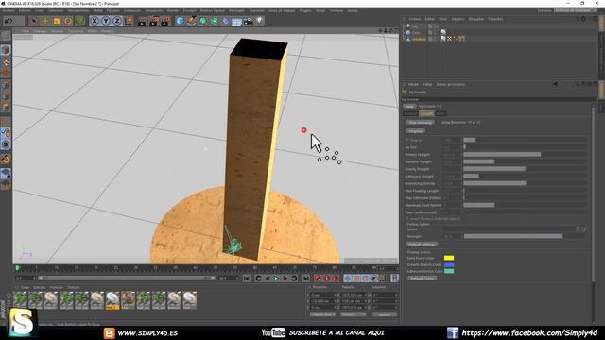Select the Live Selection arrow tool
Viewport: 605px width, 340px height.
tap(34, 21)
